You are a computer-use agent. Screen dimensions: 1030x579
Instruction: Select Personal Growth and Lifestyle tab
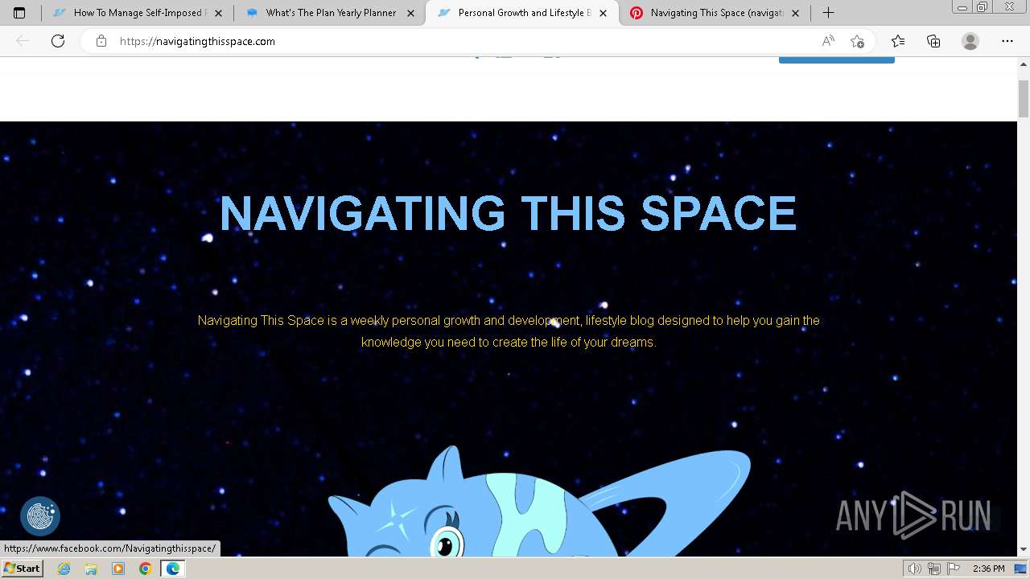tap(522, 13)
